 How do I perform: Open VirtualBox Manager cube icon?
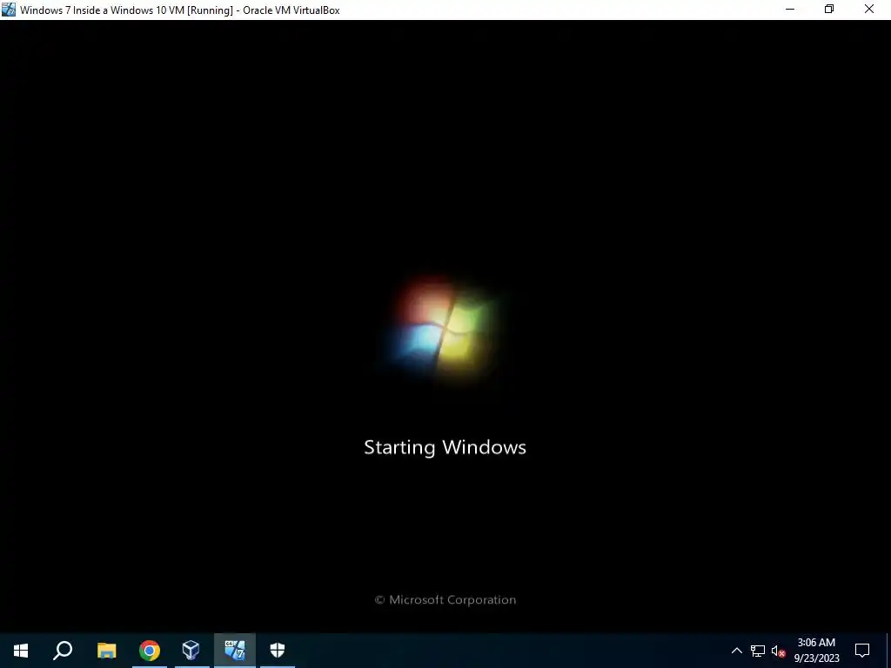coord(191,651)
